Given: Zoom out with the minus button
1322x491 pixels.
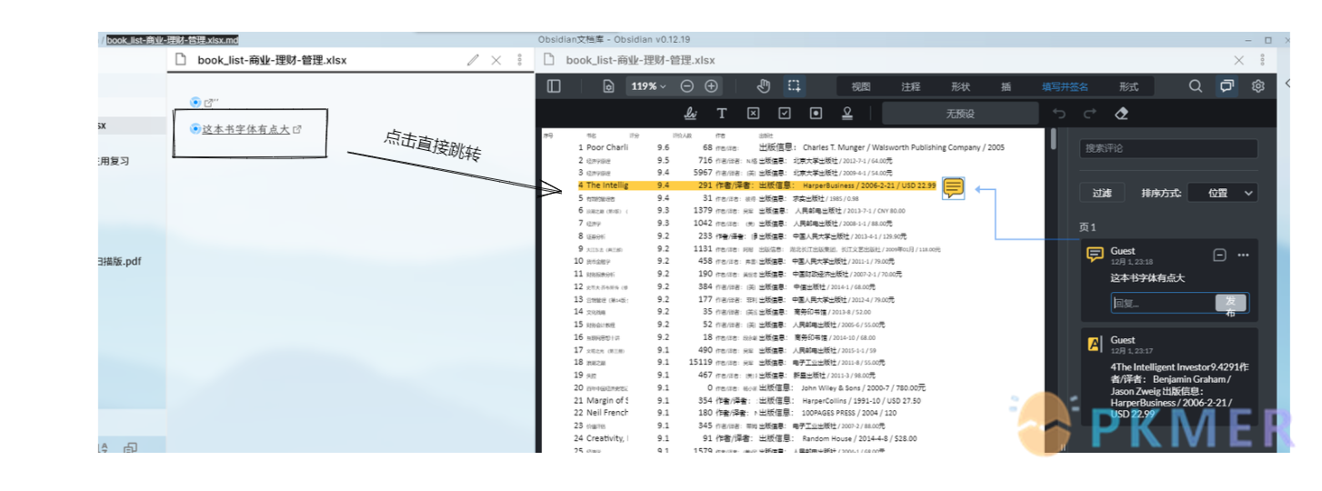Looking at the screenshot, I should (687, 86).
